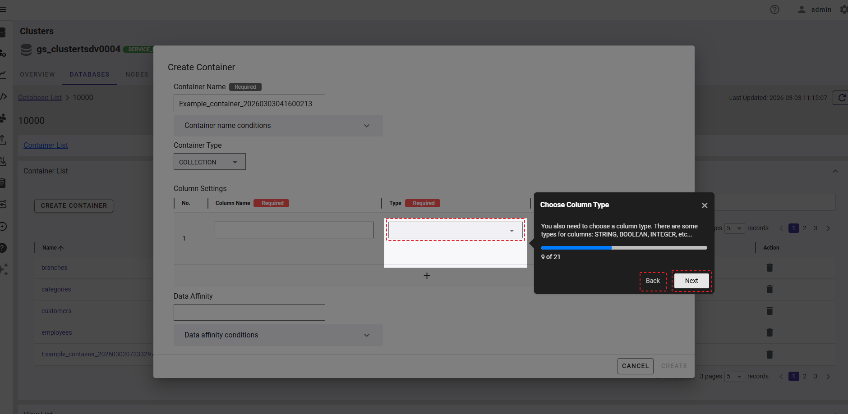Open the settings gear icon
Image resolution: width=848 pixels, height=414 pixels.
click(x=843, y=9)
